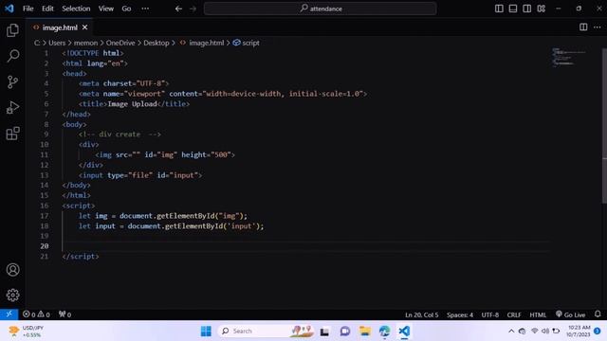Change encoding via UTF-8 status item
Viewport: 607px width, 341px height.
point(489,314)
